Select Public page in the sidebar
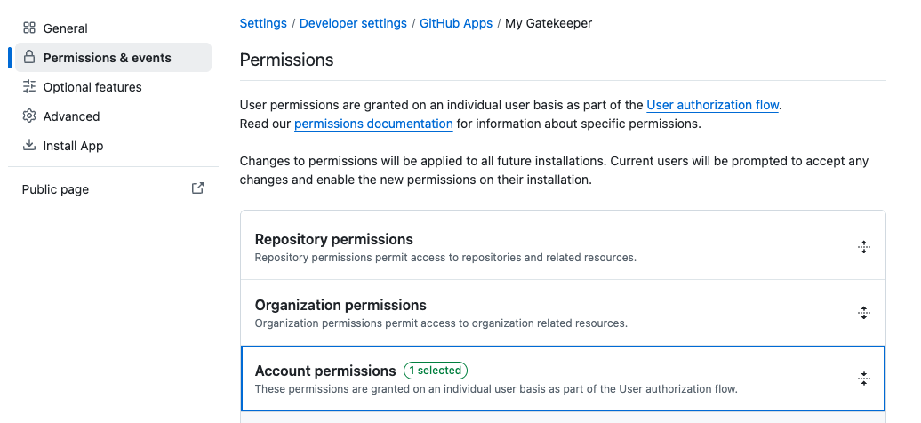 point(55,189)
